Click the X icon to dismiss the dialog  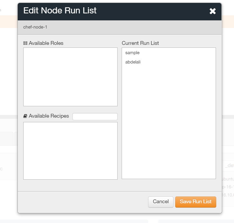(213, 11)
